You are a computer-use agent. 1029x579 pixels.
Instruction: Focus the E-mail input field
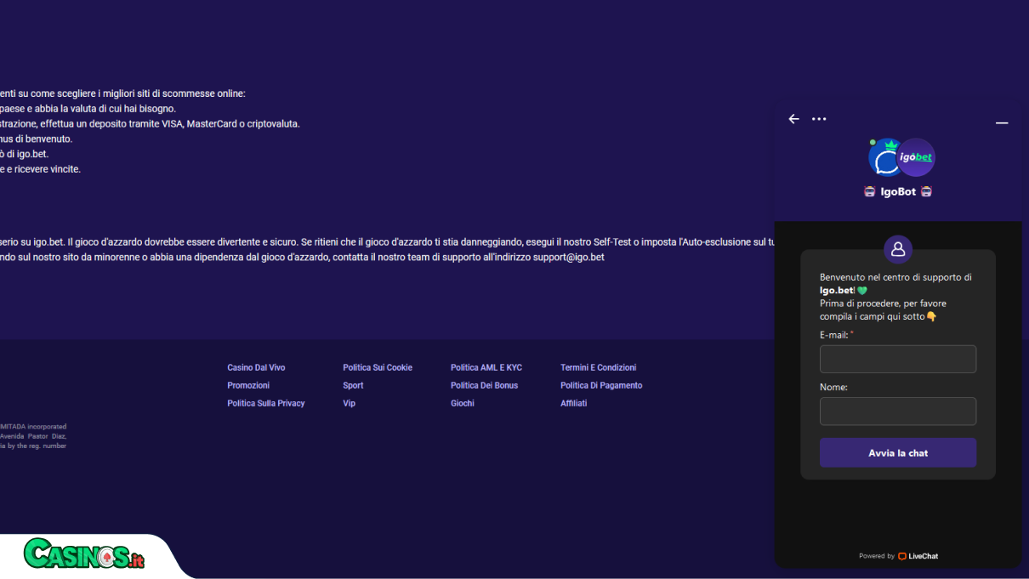tap(898, 359)
